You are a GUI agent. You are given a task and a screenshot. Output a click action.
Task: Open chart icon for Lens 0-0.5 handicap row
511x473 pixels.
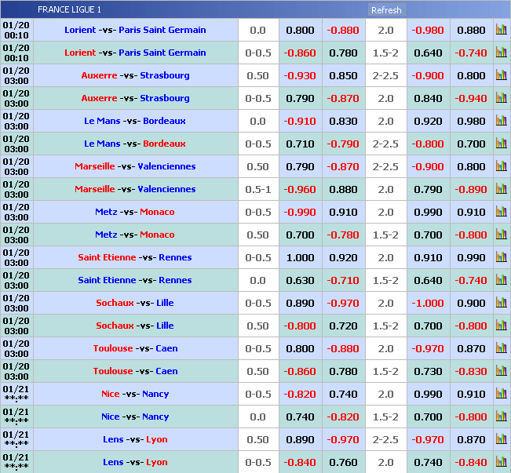pos(501,463)
